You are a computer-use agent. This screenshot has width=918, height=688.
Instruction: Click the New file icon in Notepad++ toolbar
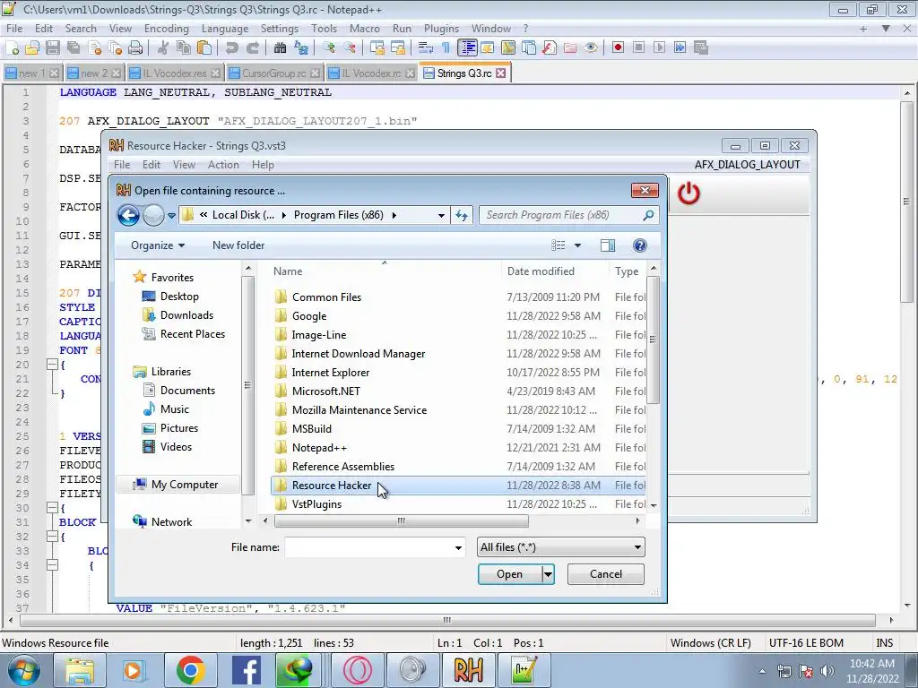tap(12, 48)
